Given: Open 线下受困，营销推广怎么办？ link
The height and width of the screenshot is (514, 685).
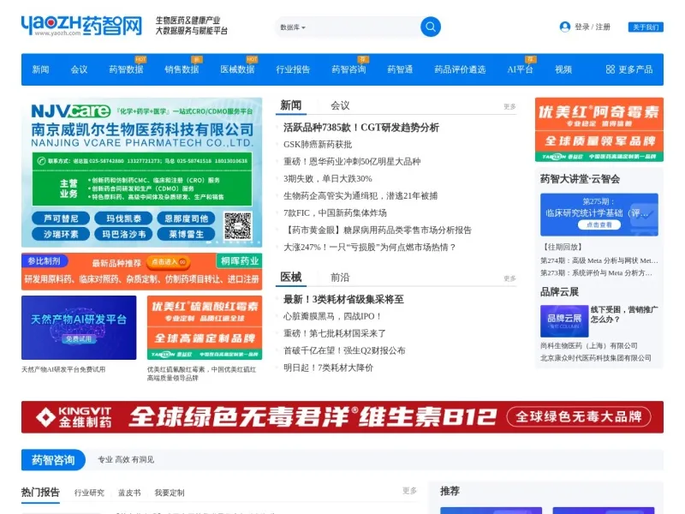Looking at the screenshot, I should (x=624, y=314).
